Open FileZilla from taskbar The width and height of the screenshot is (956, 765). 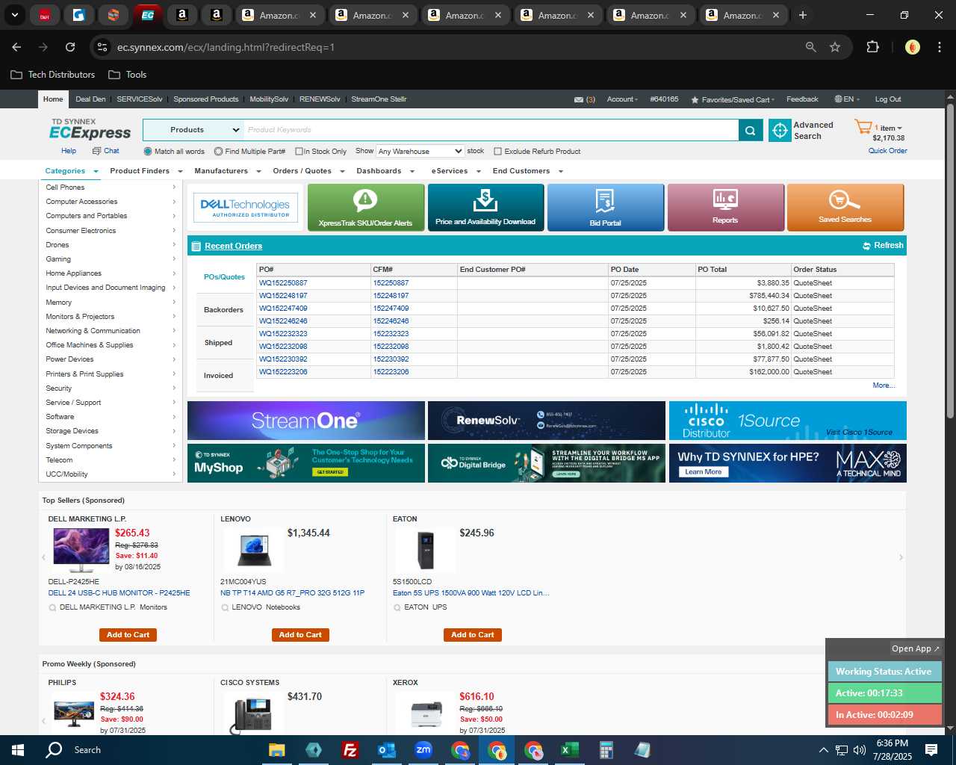pos(350,750)
